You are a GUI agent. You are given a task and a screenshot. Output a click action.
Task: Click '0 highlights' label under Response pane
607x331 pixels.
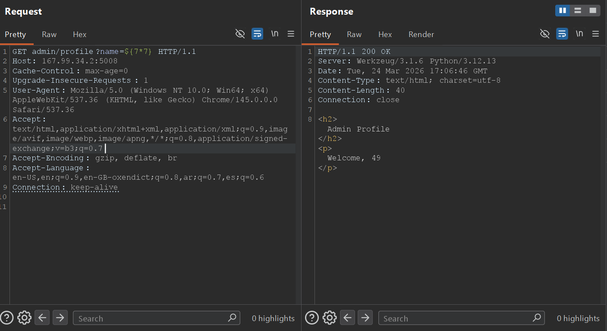click(x=578, y=319)
